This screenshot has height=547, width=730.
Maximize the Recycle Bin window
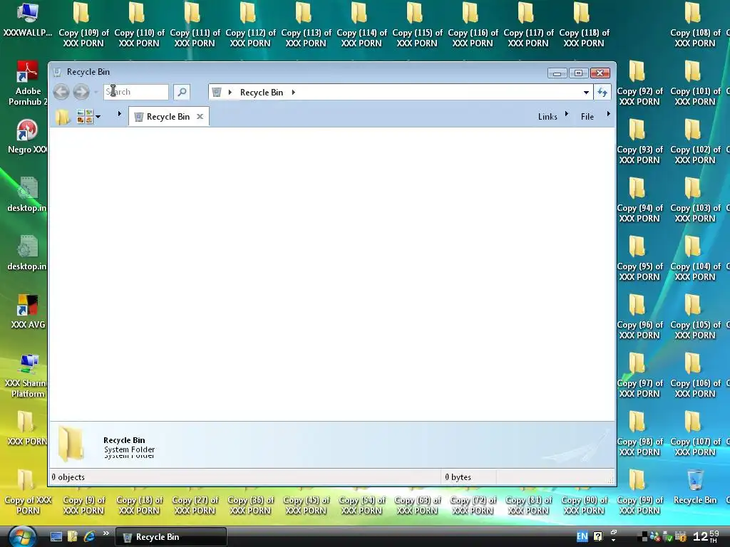(578, 73)
